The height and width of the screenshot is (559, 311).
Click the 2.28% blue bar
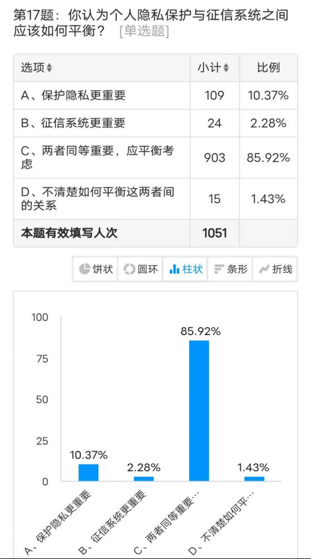[144, 479]
